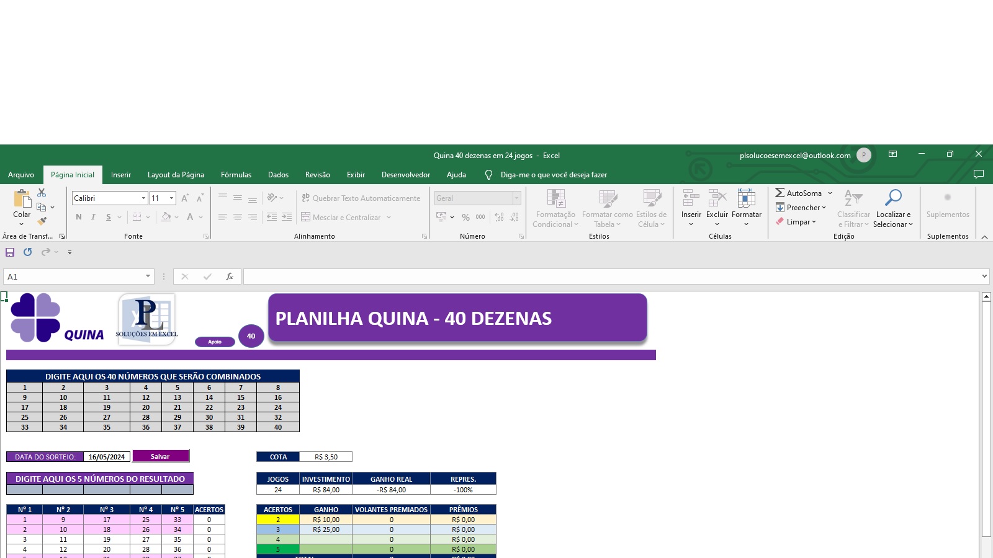This screenshot has width=993, height=558.
Task: Click the font color A swatch
Action: point(190,217)
